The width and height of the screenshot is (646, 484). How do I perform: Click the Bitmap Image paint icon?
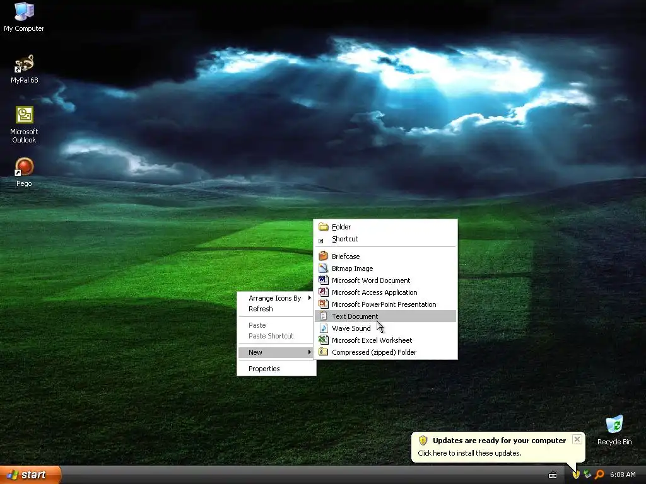coord(324,268)
